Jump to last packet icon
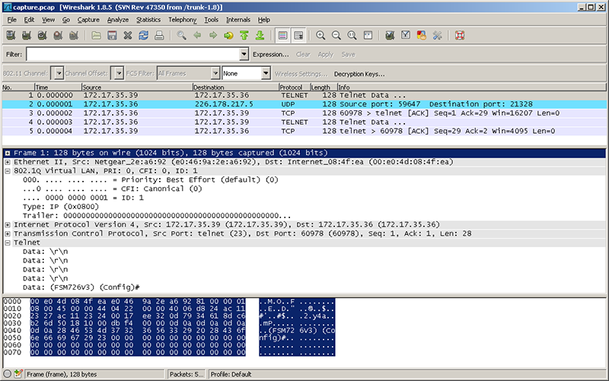609x381 pixels. tap(260, 36)
